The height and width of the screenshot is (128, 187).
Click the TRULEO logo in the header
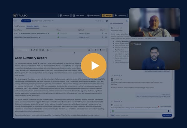(x=20, y=15)
